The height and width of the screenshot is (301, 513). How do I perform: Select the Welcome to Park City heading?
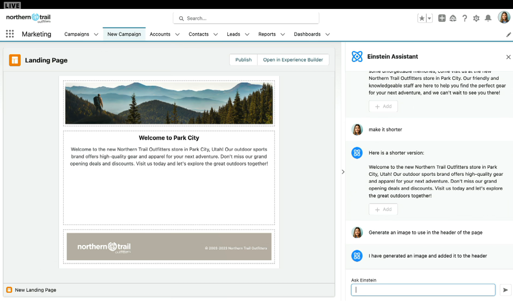[x=169, y=138]
